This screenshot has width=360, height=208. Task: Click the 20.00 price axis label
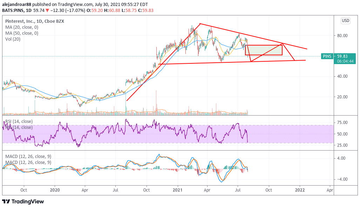point(342,97)
